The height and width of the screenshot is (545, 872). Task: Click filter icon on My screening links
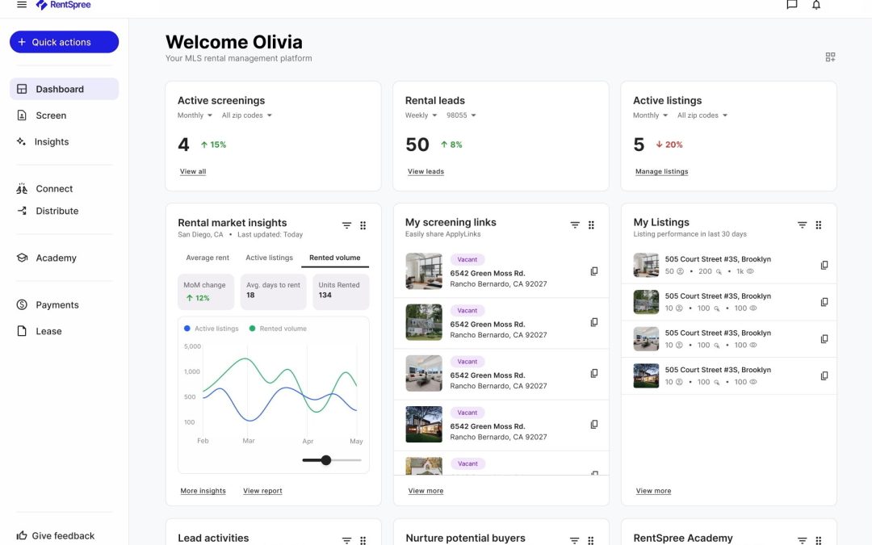[x=575, y=225]
